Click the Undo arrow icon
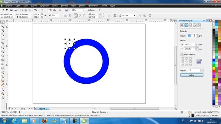Image resolution: width=221 pixels, height=124 pixels. point(35,10)
